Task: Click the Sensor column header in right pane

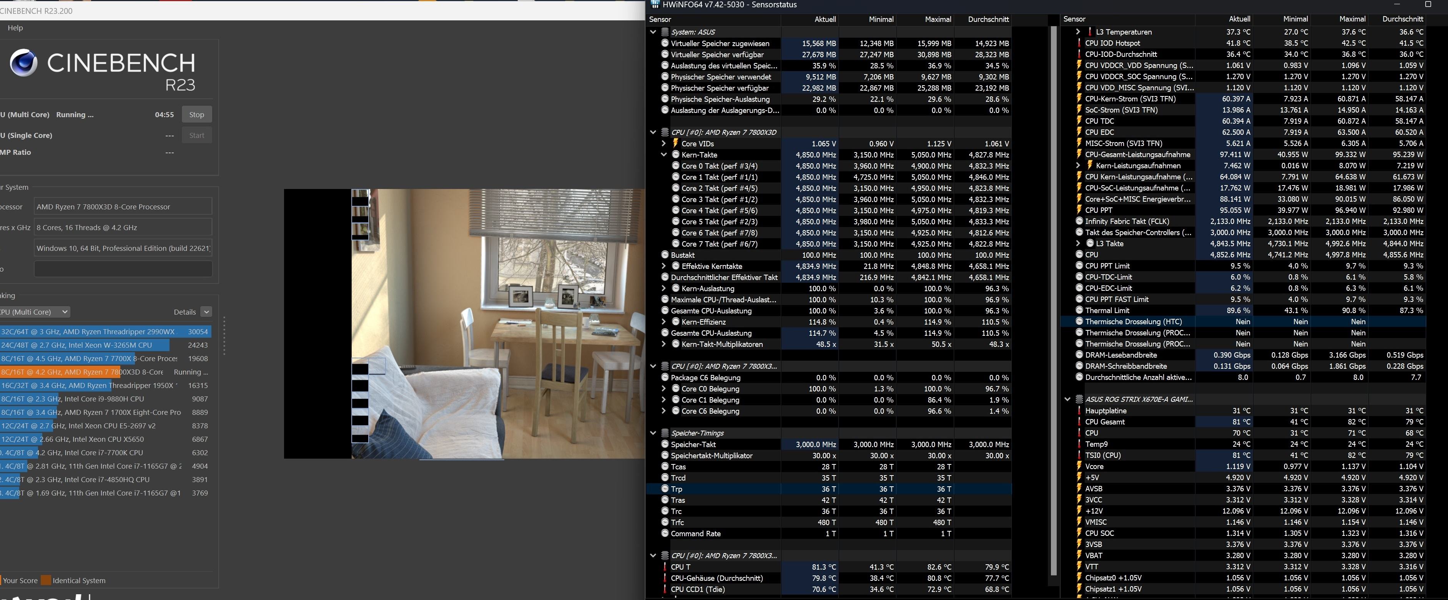Action: click(1127, 19)
